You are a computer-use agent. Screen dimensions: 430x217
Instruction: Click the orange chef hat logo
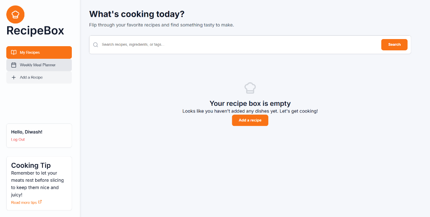coord(16,14)
